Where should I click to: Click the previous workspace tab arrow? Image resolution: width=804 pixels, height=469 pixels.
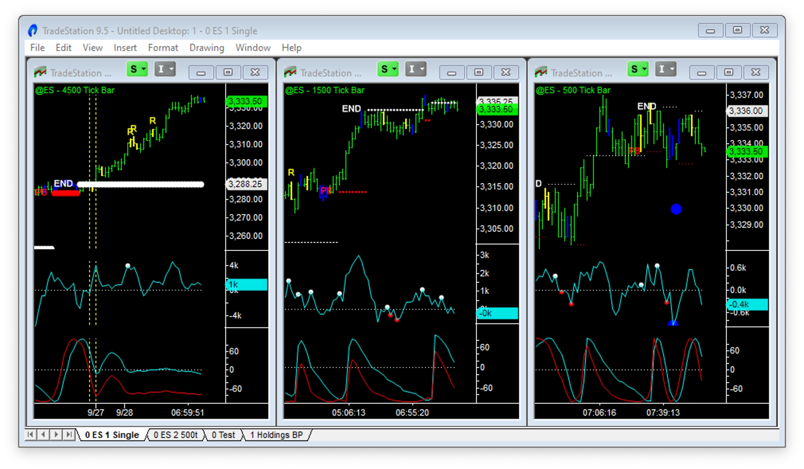(x=43, y=434)
